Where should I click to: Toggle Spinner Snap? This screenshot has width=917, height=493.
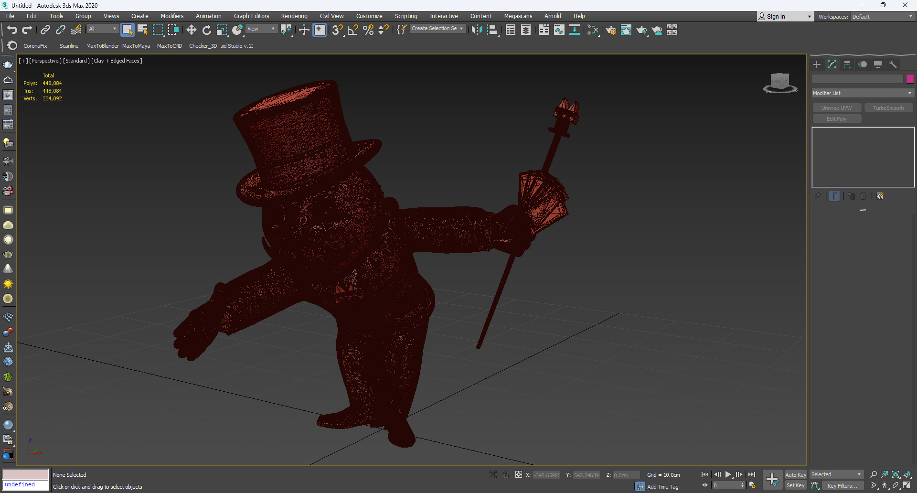click(383, 30)
